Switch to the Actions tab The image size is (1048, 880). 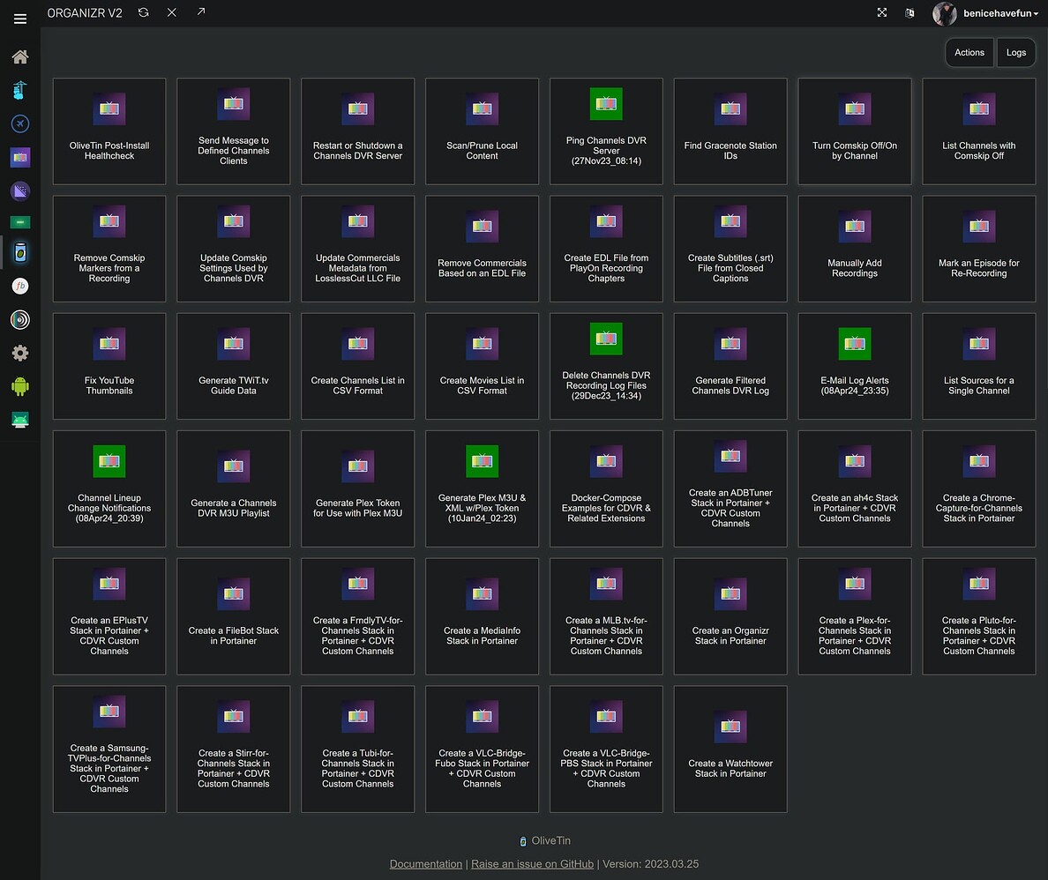[x=969, y=52]
